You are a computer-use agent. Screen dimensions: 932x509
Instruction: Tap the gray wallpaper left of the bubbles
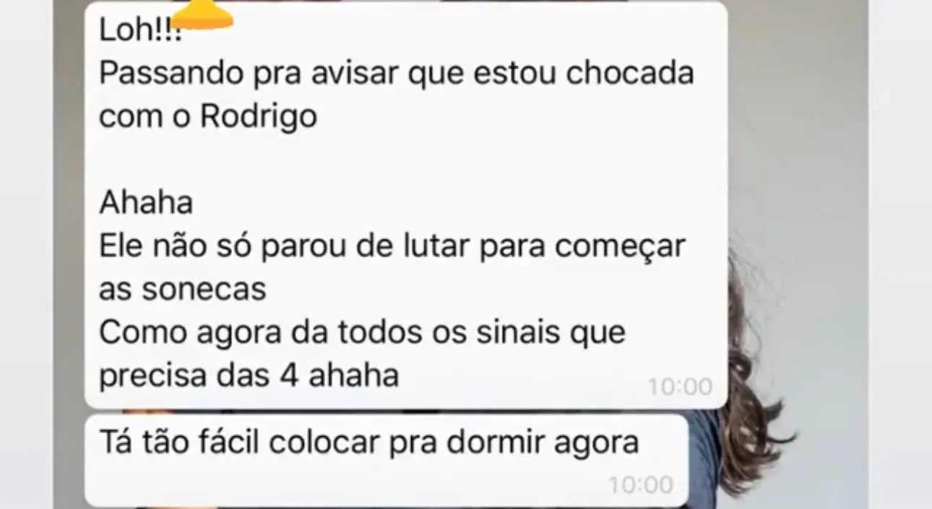(x=68, y=253)
